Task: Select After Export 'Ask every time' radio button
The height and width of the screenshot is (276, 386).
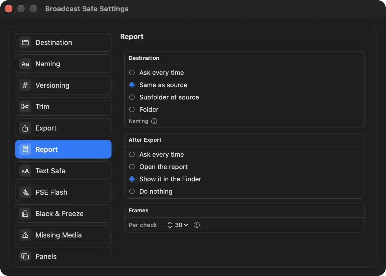Action: point(132,154)
